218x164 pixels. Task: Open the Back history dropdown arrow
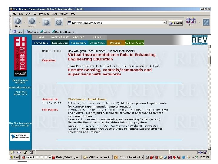25,22
